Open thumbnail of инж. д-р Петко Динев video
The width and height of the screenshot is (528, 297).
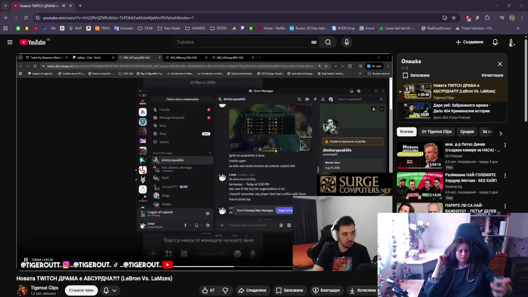coord(420,156)
